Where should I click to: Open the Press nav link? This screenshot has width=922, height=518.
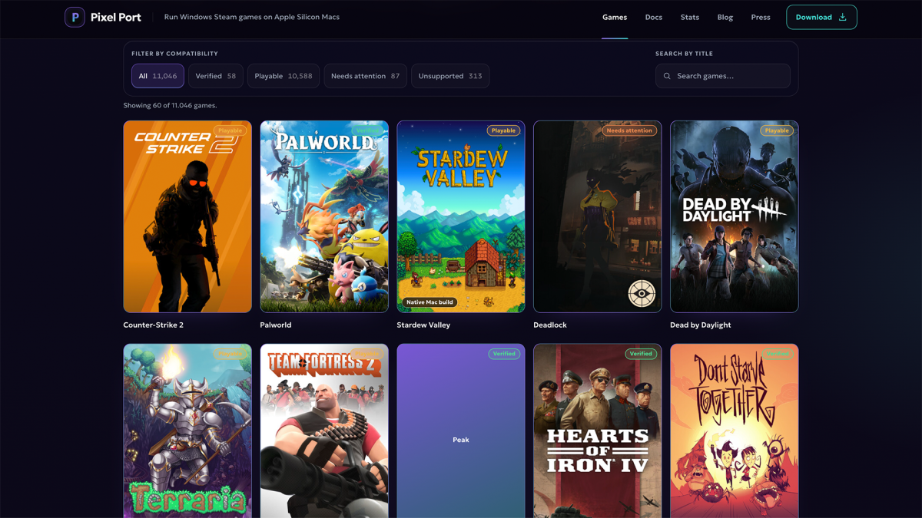coord(761,17)
